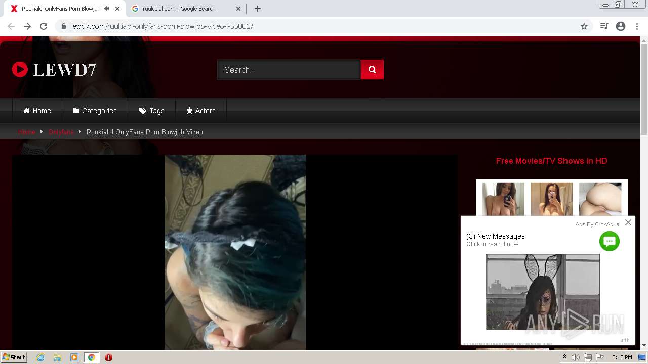Click the video player area

(x=235, y=252)
